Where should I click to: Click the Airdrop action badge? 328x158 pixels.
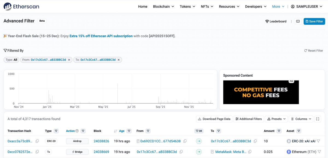(x=77, y=141)
